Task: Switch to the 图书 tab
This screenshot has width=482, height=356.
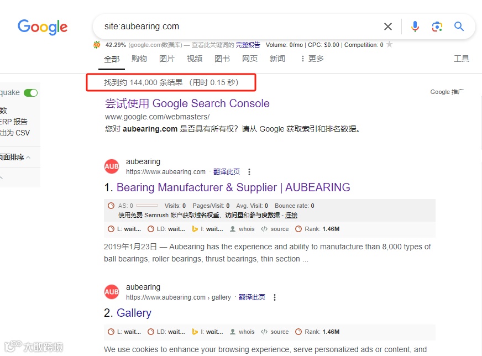Action: [x=222, y=59]
